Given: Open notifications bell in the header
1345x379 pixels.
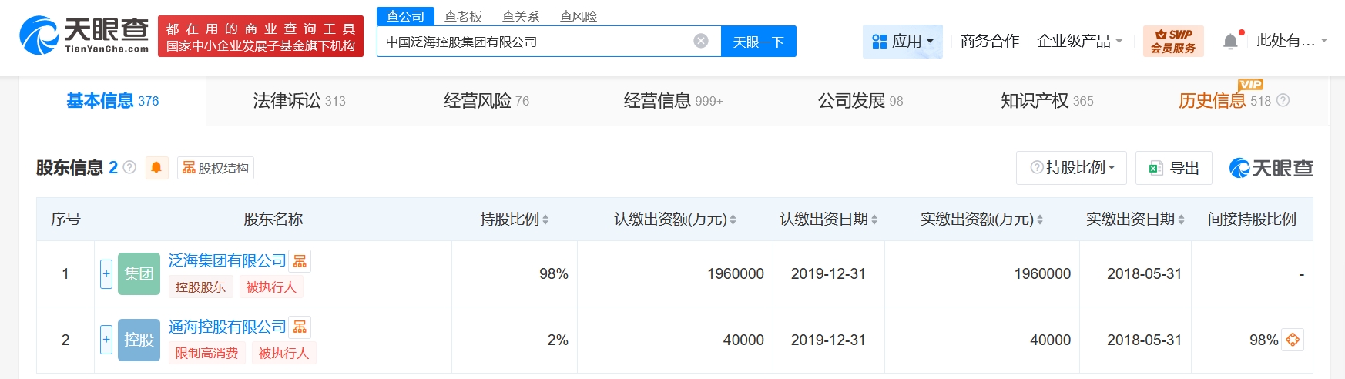Looking at the screenshot, I should pos(1230,42).
